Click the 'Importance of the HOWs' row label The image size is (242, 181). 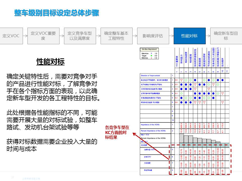click(150, 125)
